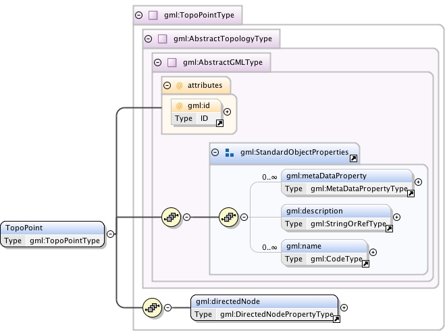Click the group icon of gml:StandardObjectProperties
This screenshot has height=331, width=445.
coord(230,153)
